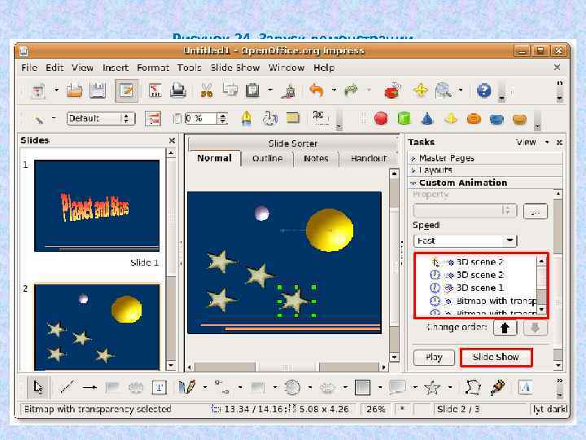Viewport: 586px width, 440px height.
Task: Click the Open file folder icon
Action: [x=74, y=90]
